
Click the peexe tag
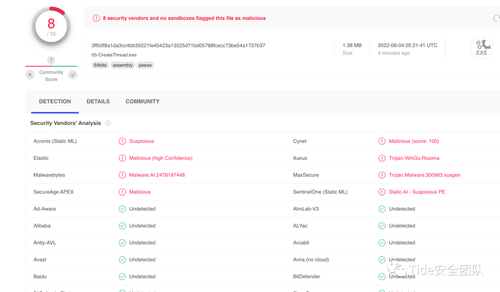145,65
